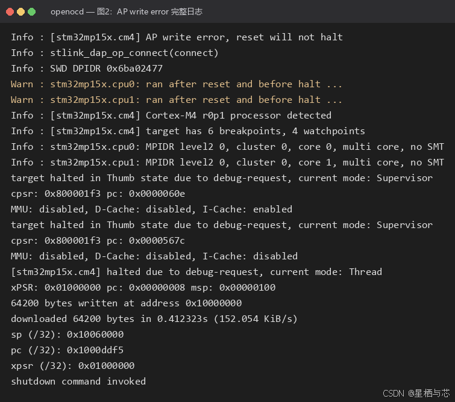Click the 6 breakpoints, 4 watchpoints line
This screenshot has height=402, width=455.
click(x=188, y=131)
